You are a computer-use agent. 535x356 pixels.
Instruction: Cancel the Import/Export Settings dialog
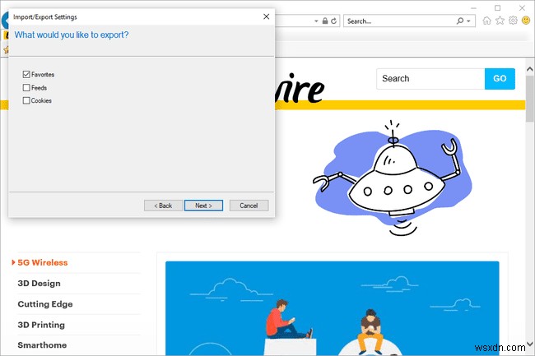pos(249,206)
